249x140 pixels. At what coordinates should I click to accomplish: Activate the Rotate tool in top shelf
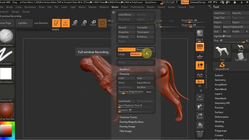coord(93,23)
